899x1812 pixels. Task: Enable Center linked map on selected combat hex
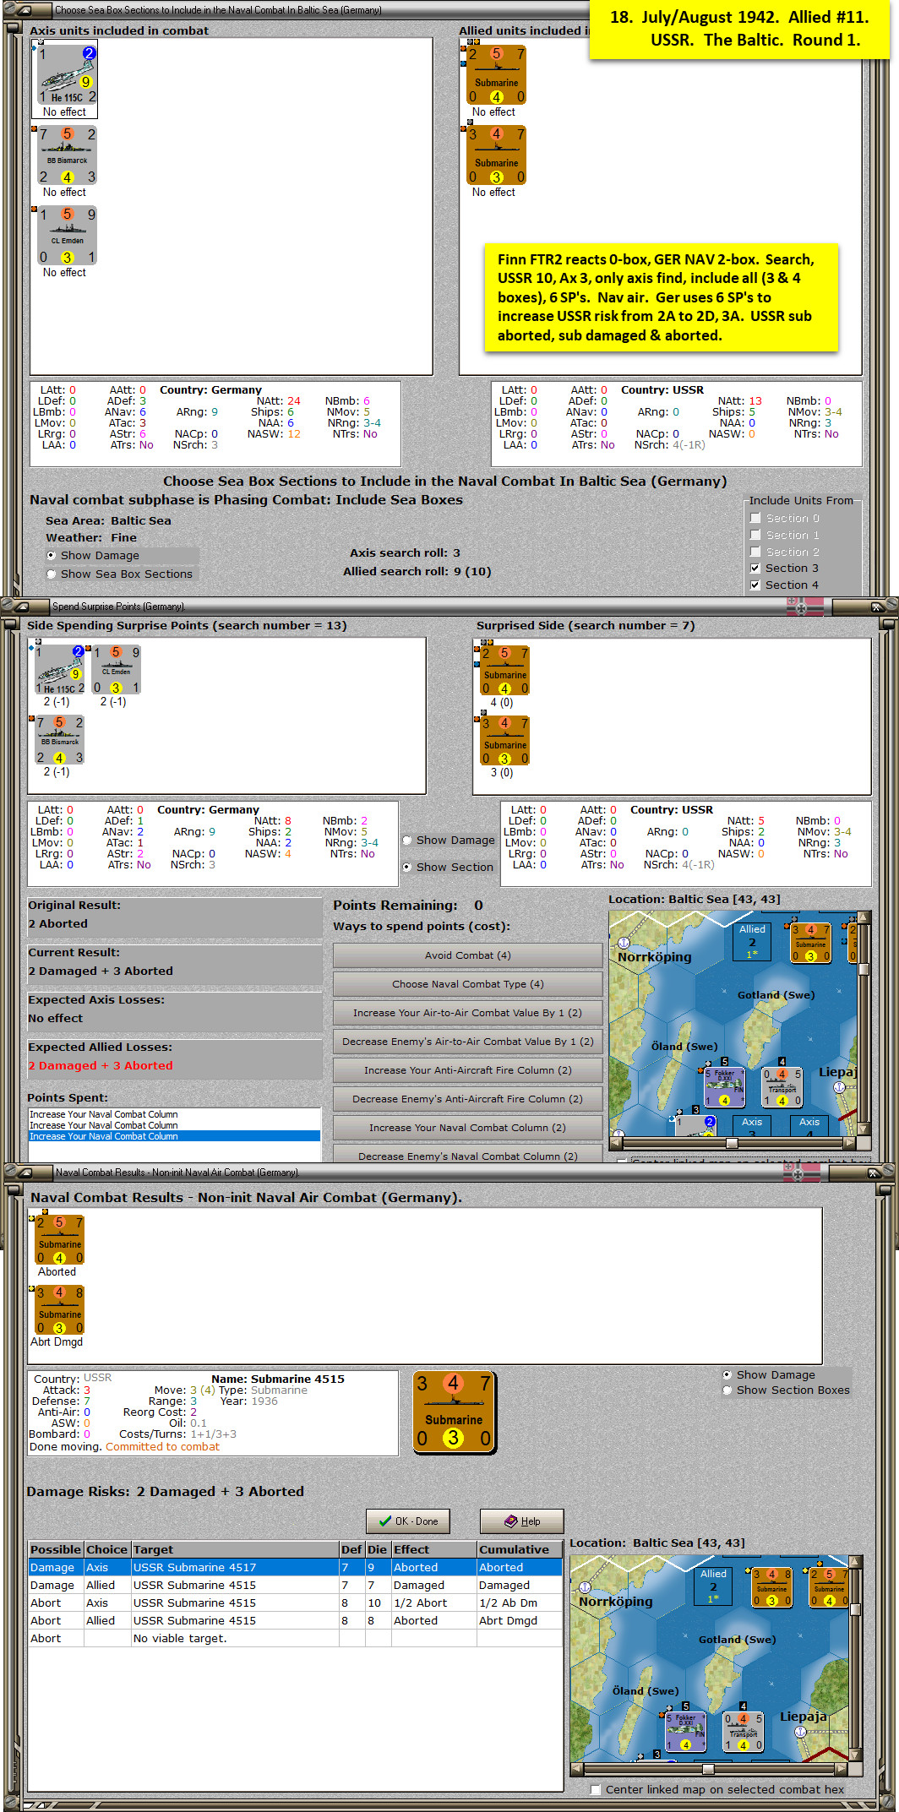pyautogui.click(x=596, y=1789)
